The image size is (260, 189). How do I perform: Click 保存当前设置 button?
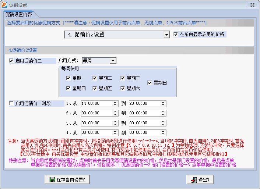67,180
